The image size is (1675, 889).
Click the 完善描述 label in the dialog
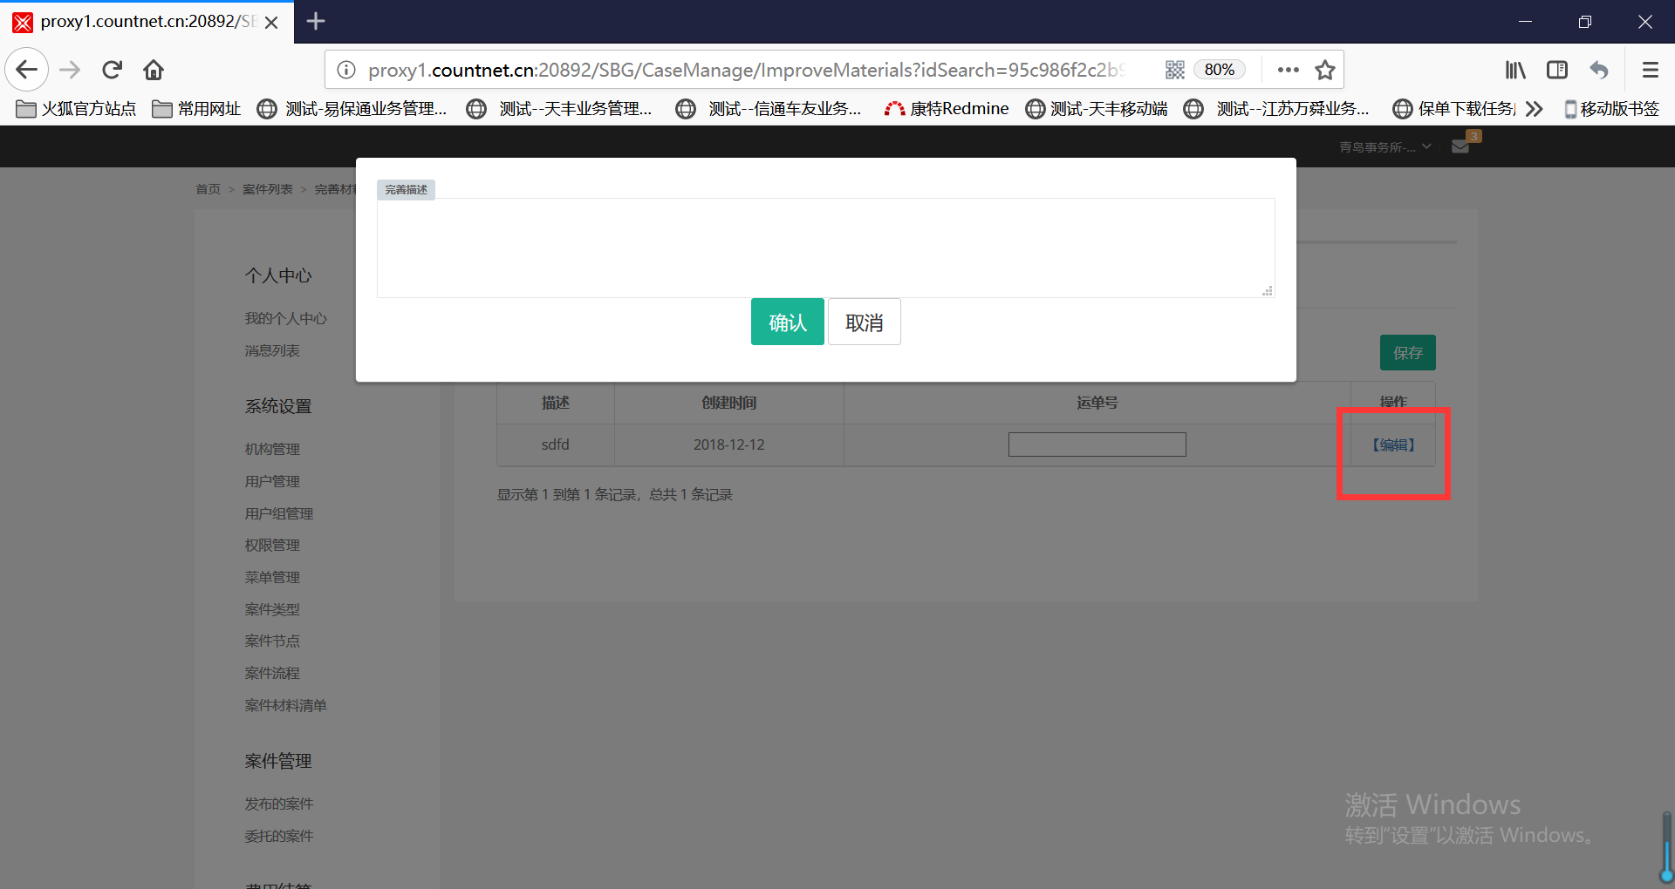407,190
